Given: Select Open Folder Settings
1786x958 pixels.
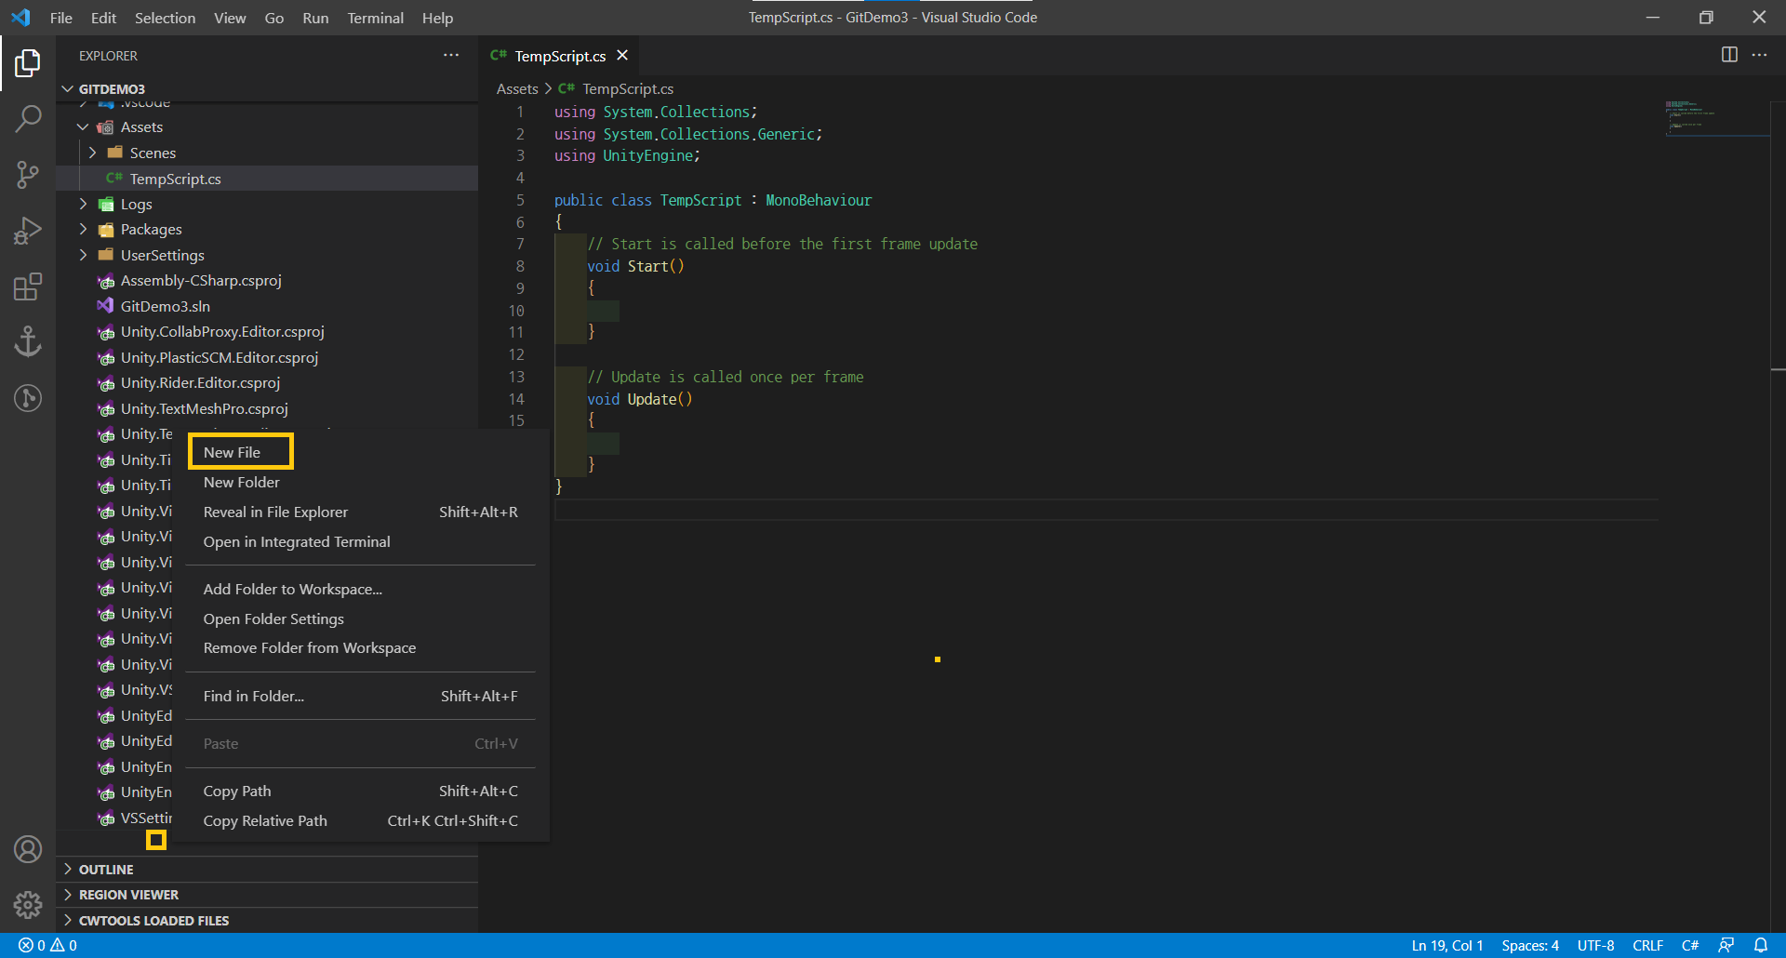Looking at the screenshot, I should pos(361,619).
